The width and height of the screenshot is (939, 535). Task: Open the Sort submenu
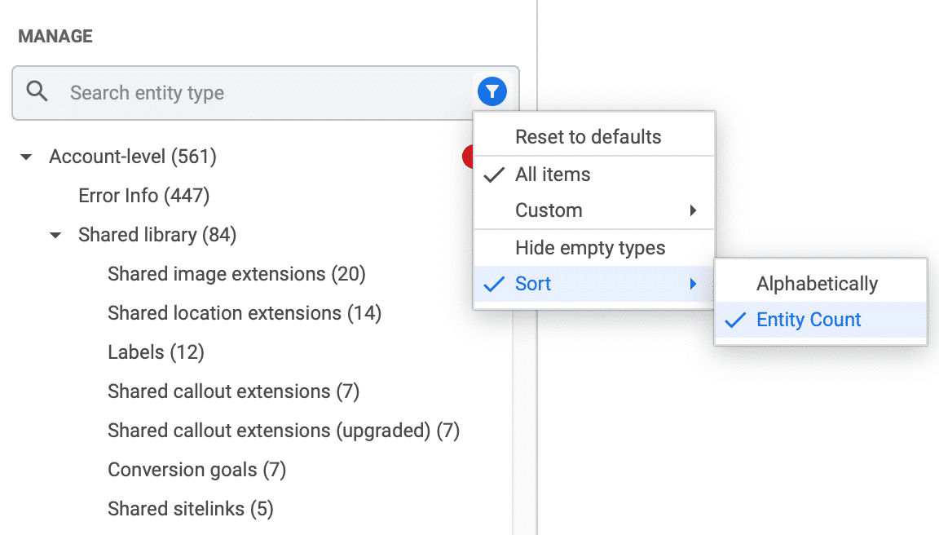pos(533,283)
